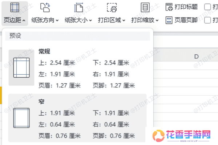Click the 打印标题 button text
The height and width of the screenshot is (145, 218).
click(x=186, y=7)
